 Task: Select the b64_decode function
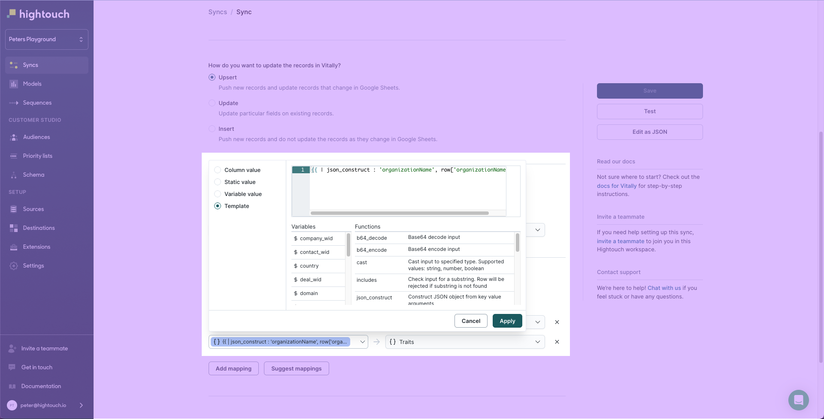[x=434, y=238]
